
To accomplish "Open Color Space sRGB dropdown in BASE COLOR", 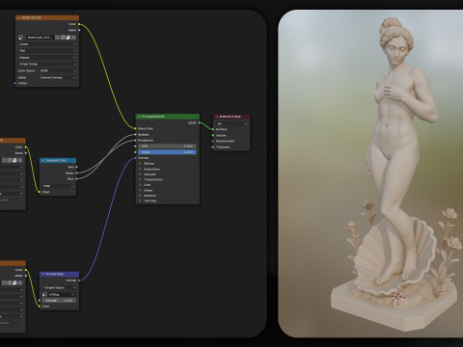I will coord(57,70).
